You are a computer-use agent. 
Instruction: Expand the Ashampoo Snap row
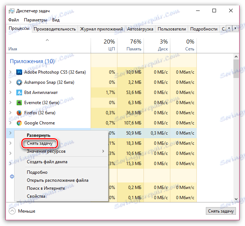click(10, 82)
